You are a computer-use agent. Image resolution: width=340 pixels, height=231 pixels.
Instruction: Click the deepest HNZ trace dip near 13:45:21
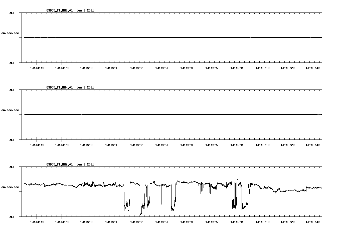click(140, 214)
